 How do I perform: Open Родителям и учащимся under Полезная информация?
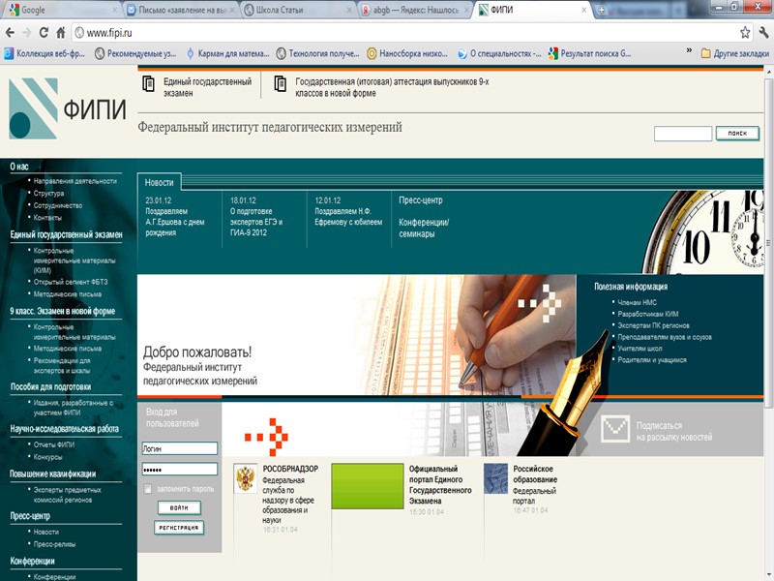[651, 359]
